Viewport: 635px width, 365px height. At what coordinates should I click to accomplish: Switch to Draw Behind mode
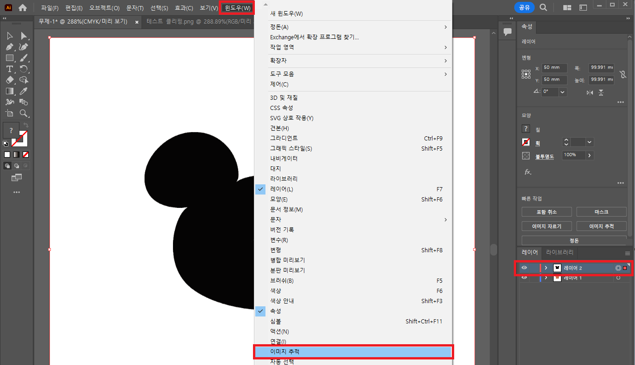pyautogui.click(x=17, y=165)
